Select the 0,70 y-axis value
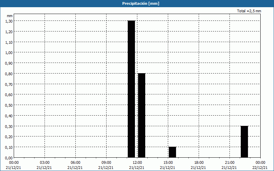The image size is (274, 171). (x=9, y=84)
